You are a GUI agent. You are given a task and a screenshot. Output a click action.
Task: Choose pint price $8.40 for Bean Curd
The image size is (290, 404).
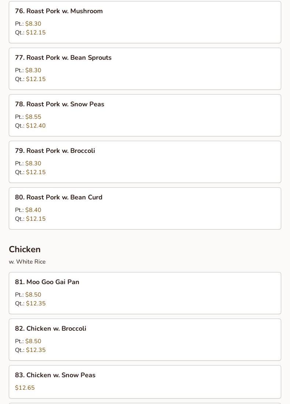33,210
